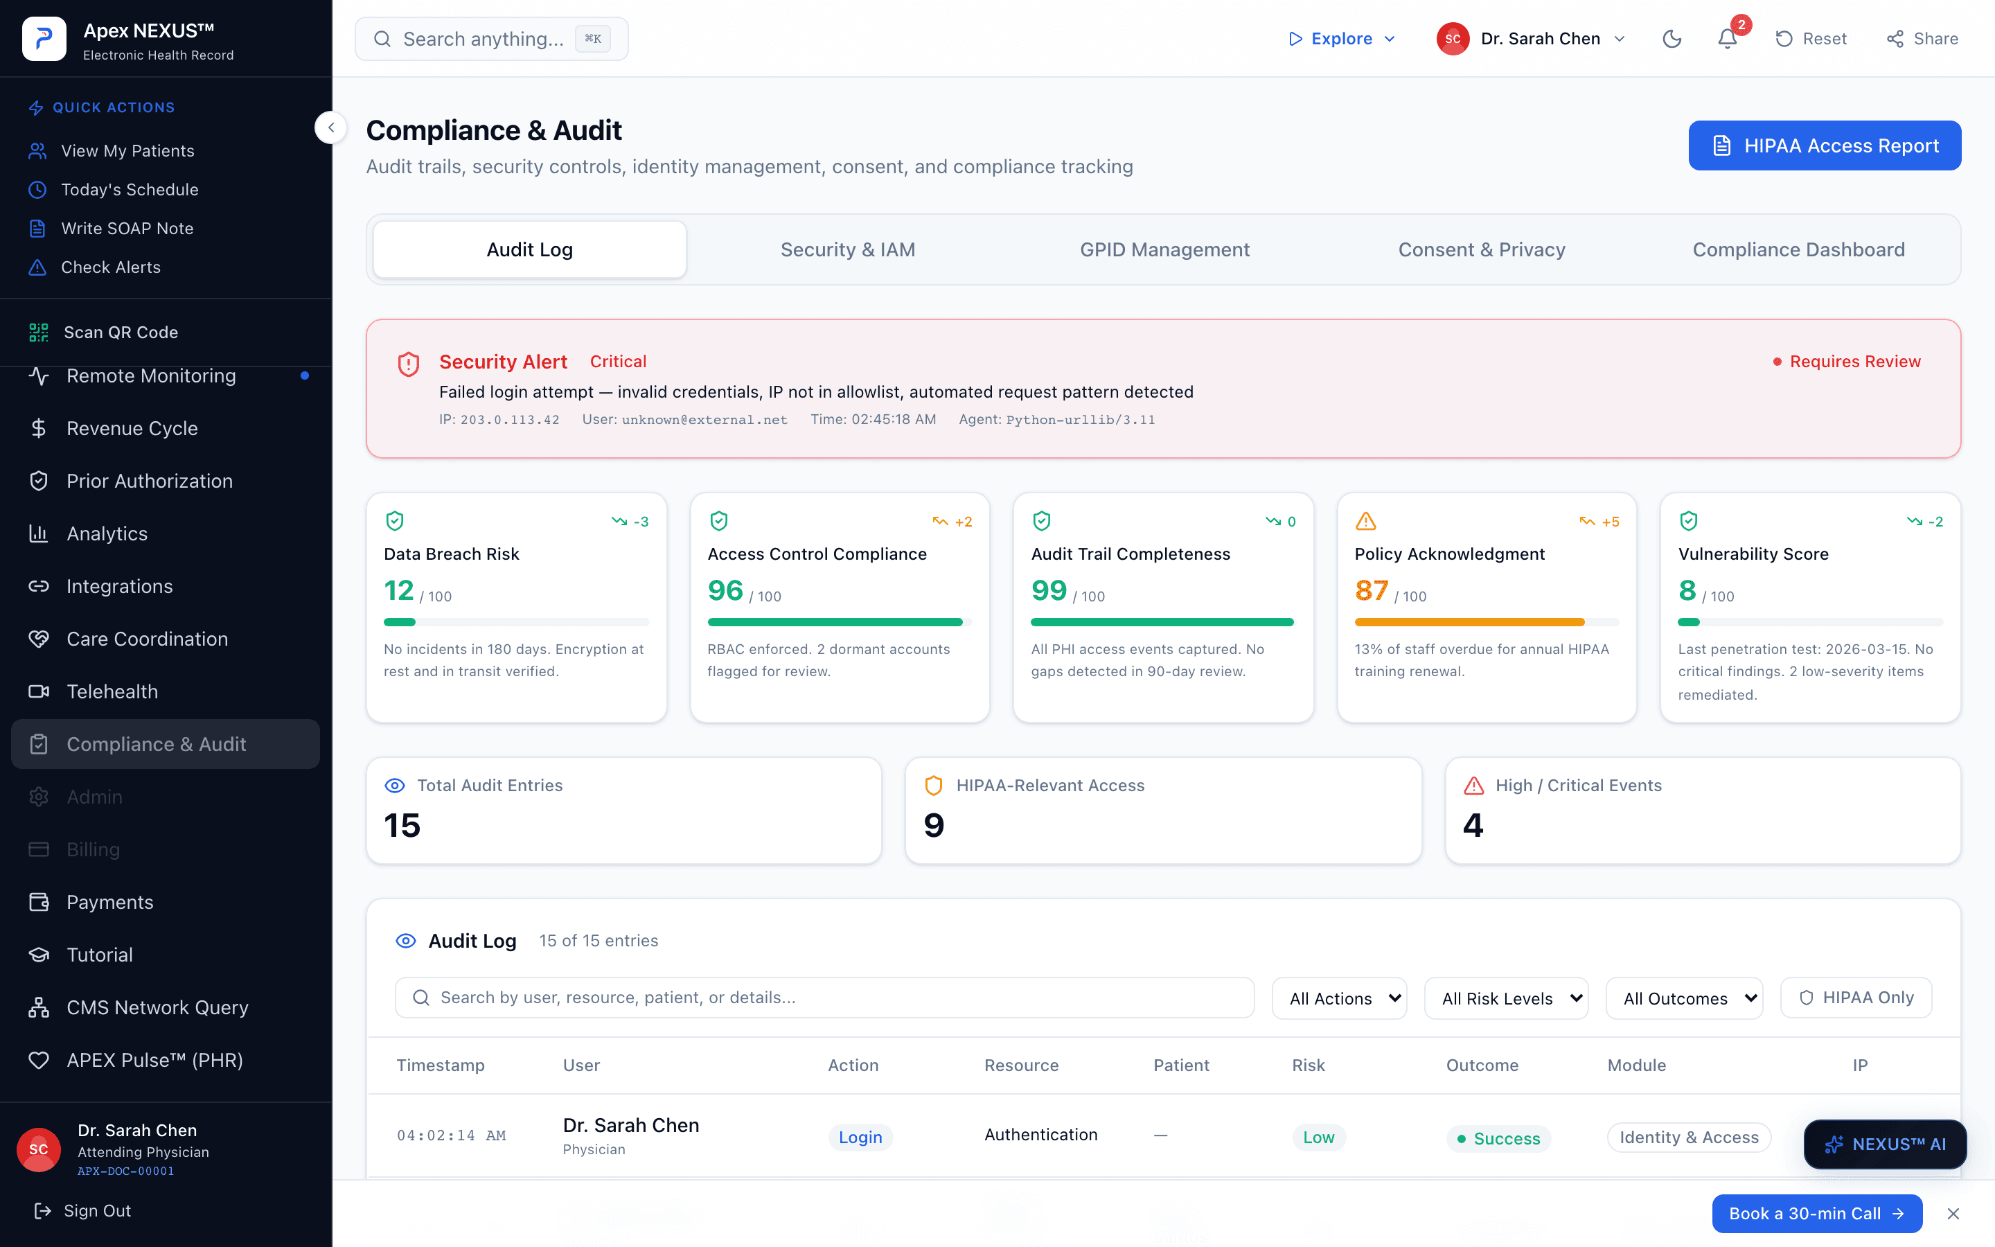Click the Success outcome badge

pos(1498,1138)
